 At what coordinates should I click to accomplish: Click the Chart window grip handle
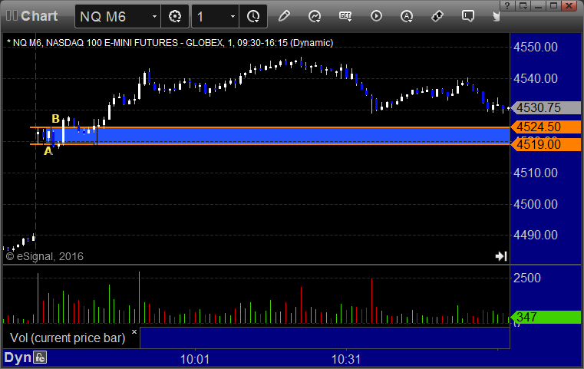tap(12, 16)
